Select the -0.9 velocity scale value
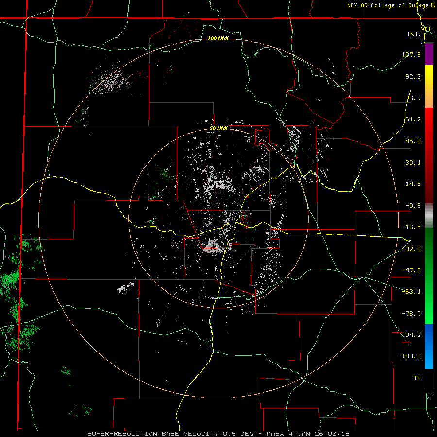This screenshot has width=437, height=437. pos(413,206)
